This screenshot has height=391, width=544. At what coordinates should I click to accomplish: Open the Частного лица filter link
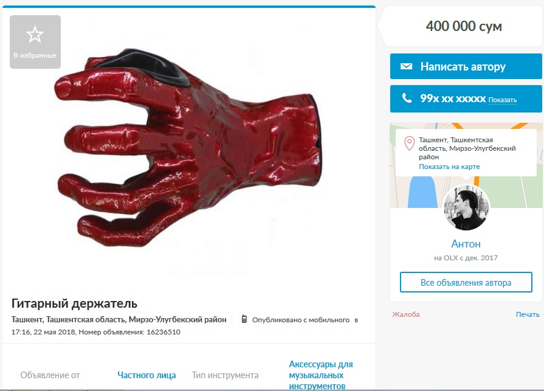(x=146, y=375)
